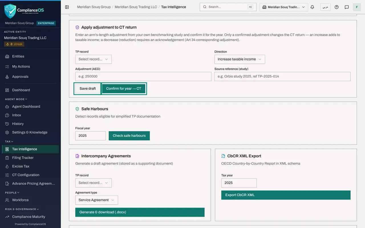Click Save draft button

click(x=88, y=89)
